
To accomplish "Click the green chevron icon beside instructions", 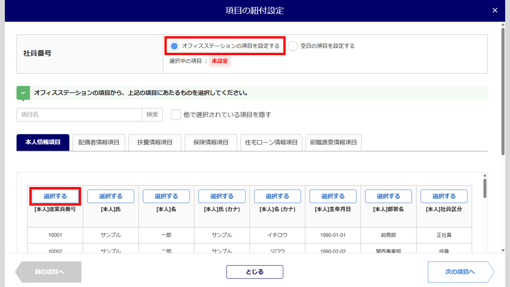I will tap(23, 93).
